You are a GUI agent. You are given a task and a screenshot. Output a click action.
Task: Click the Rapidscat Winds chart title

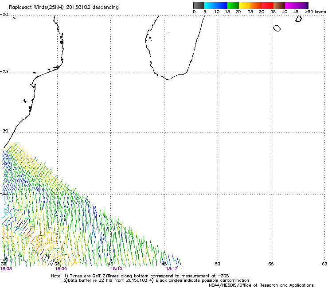[63, 8]
